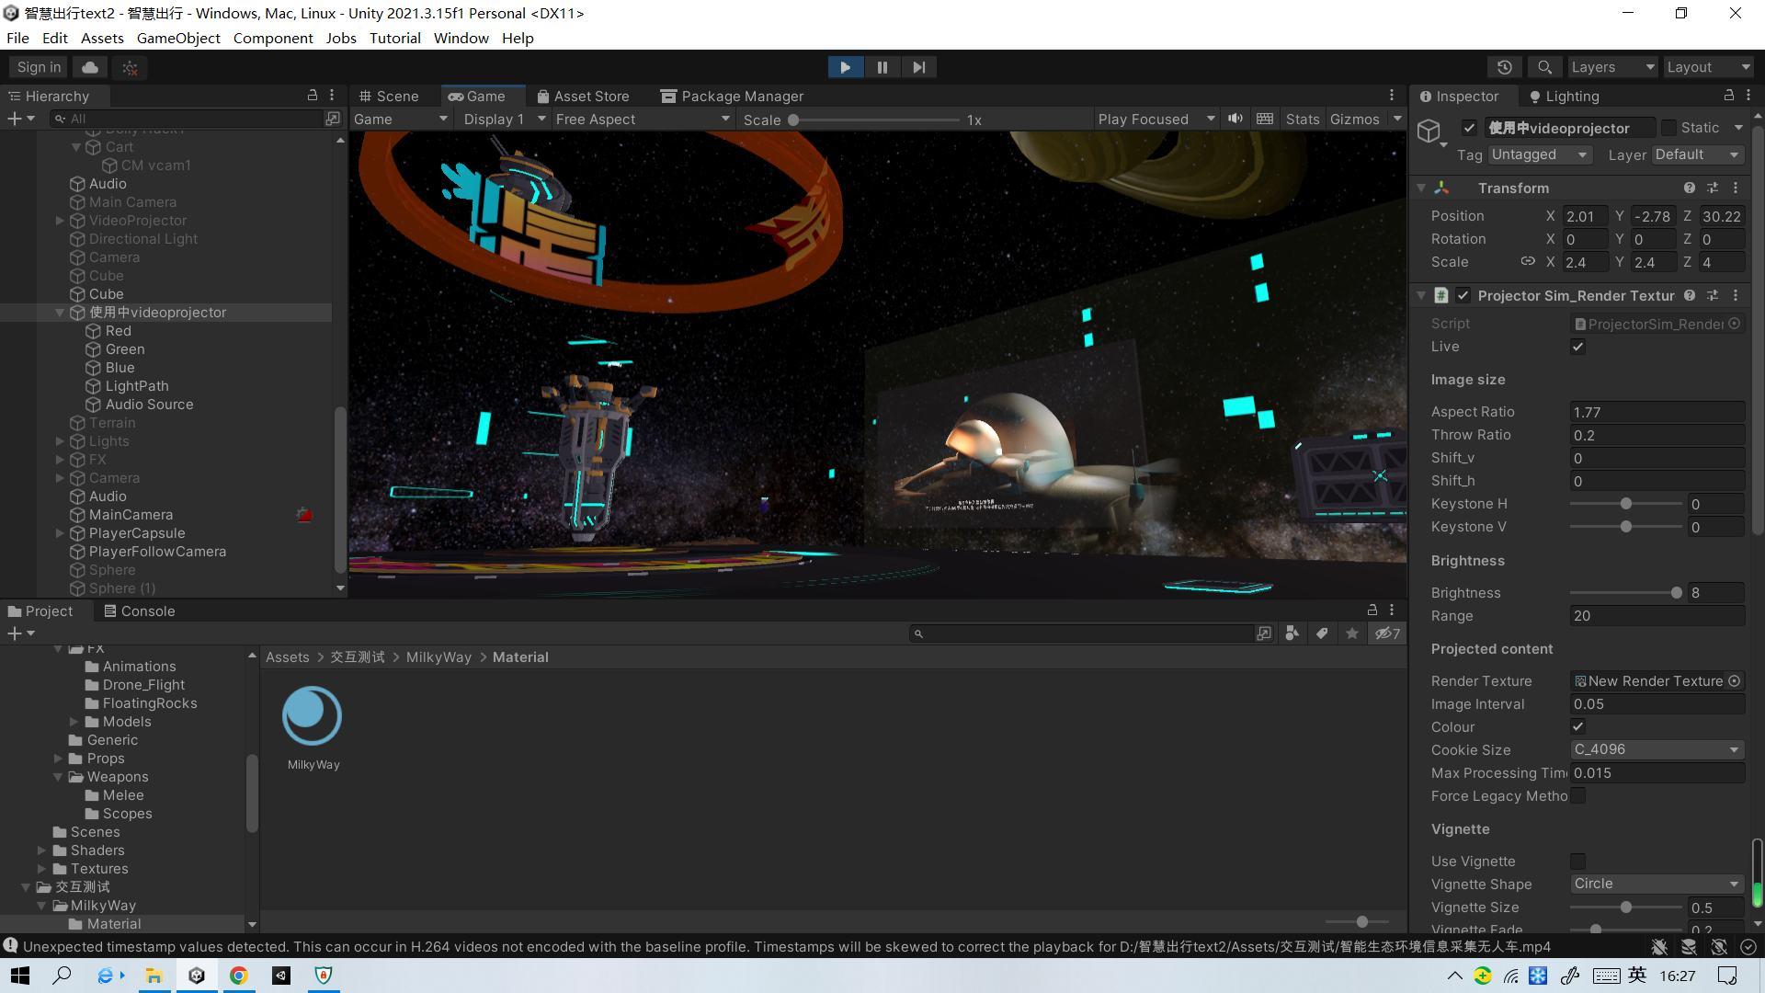This screenshot has height=993, width=1765.
Task: Uncheck the Live checkbox
Action: tap(1577, 347)
